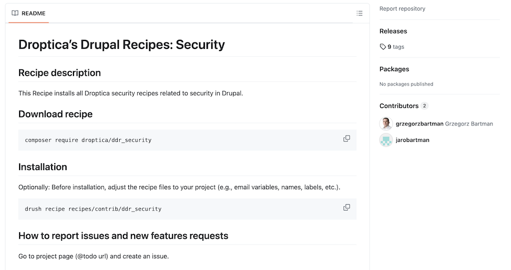Click the 'drush recipe recipes/contrib/ddr_security' code text
511x270 pixels.
click(x=93, y=209)
